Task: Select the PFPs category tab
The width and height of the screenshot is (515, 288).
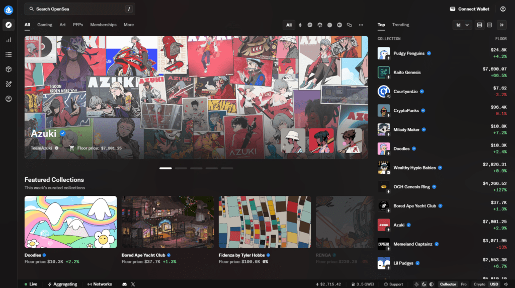Action: 78,25
